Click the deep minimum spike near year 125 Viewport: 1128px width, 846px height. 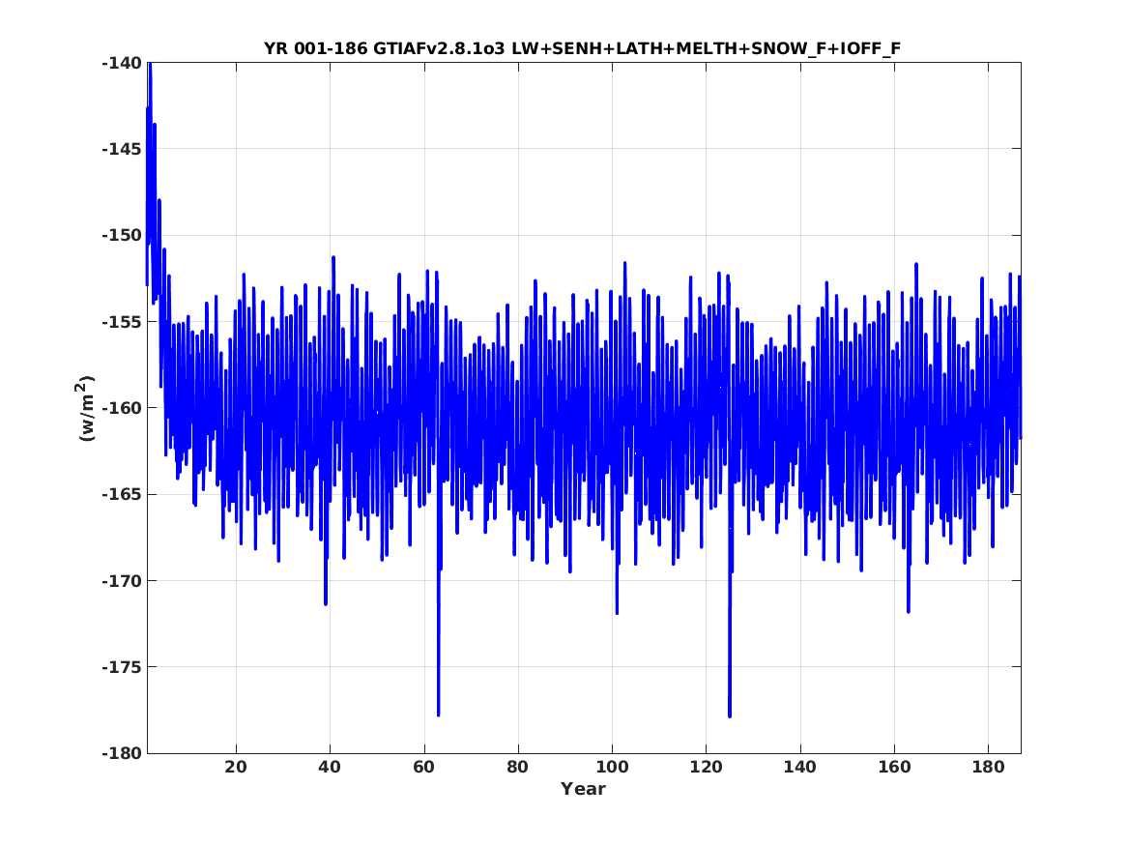[730, 715]
